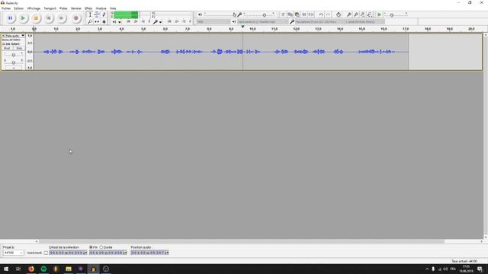Click the Zoom Out magnifier
The image size is (488, 274).
(356, 14)
